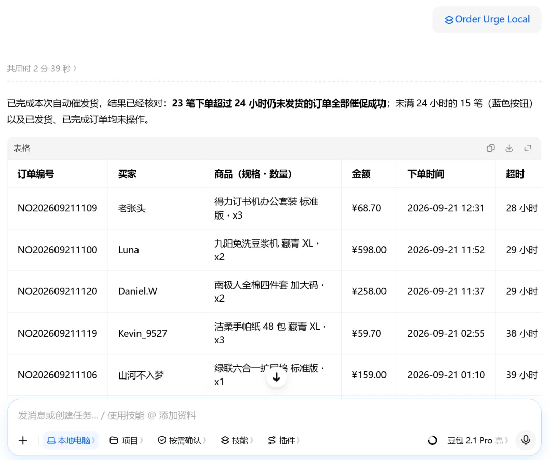Open the 插件 plugins menu
550x460 pixels.
coord(284,440)
